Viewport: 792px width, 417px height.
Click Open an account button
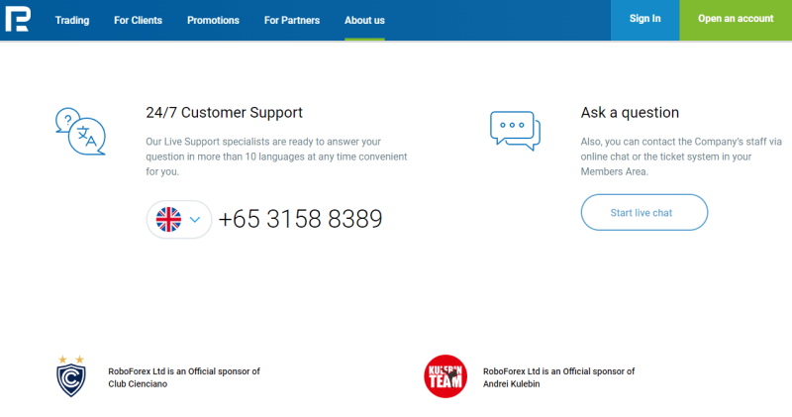pos(736,20)
